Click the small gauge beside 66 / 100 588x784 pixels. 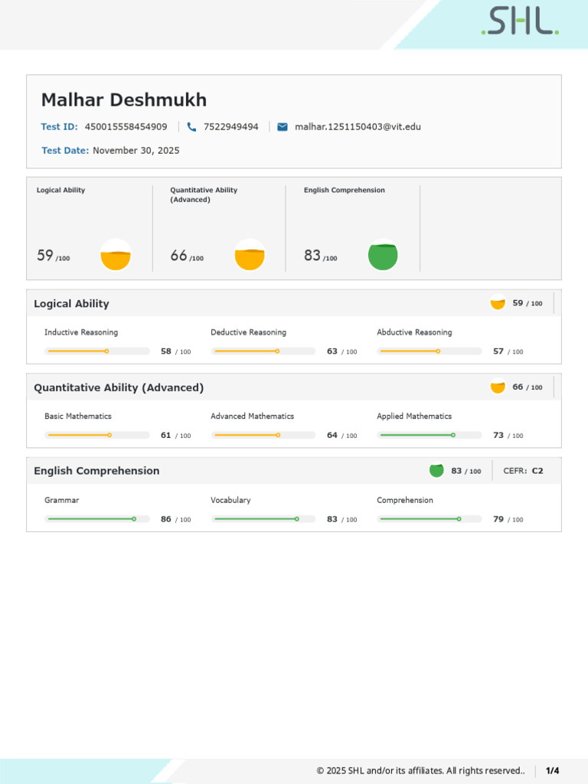pyautogui.click(x=498, y=387)
